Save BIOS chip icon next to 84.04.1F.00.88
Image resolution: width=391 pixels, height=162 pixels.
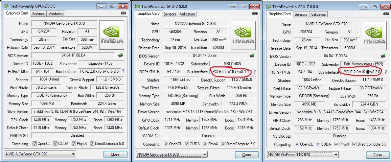[252, 55]
